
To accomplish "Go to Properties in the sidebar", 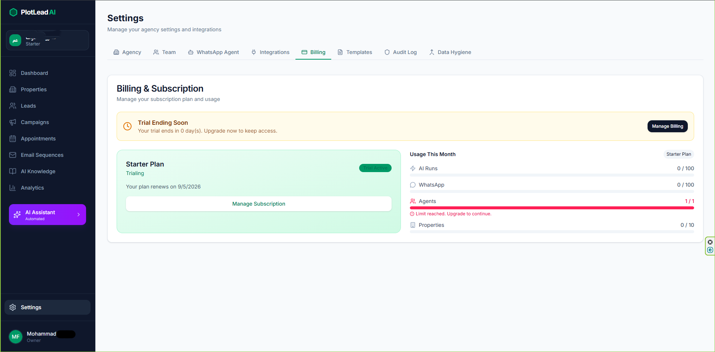I will click(x=47, y=89).
